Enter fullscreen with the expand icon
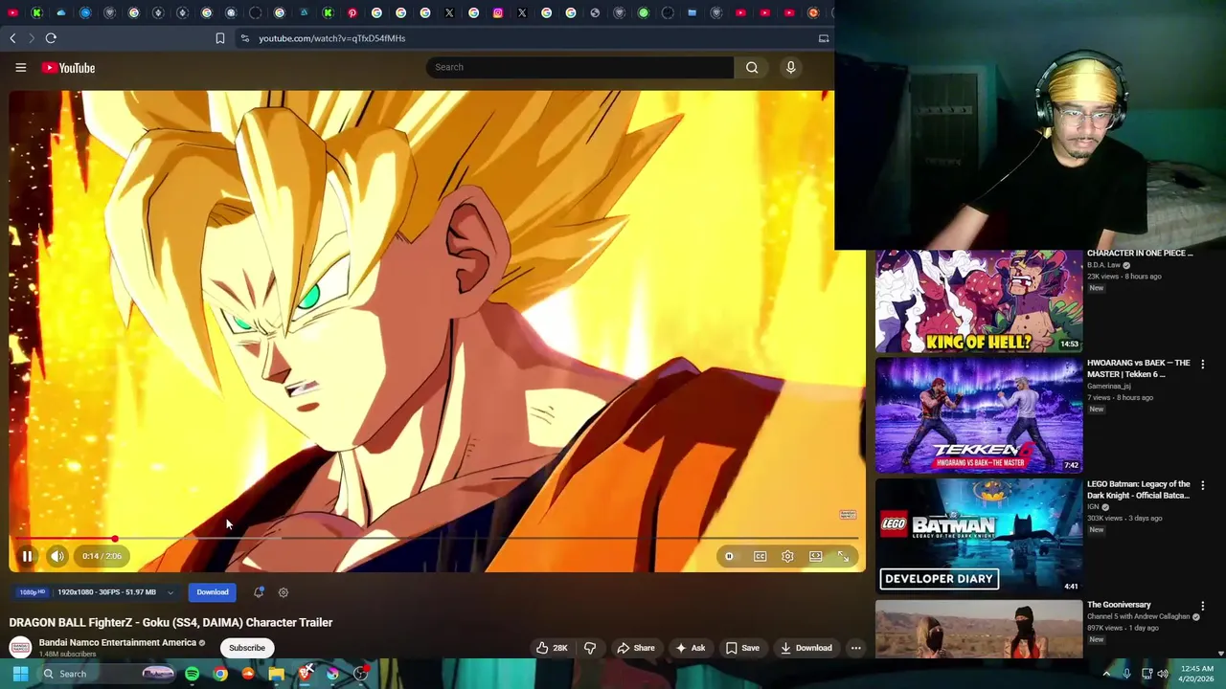 [843, 556]
